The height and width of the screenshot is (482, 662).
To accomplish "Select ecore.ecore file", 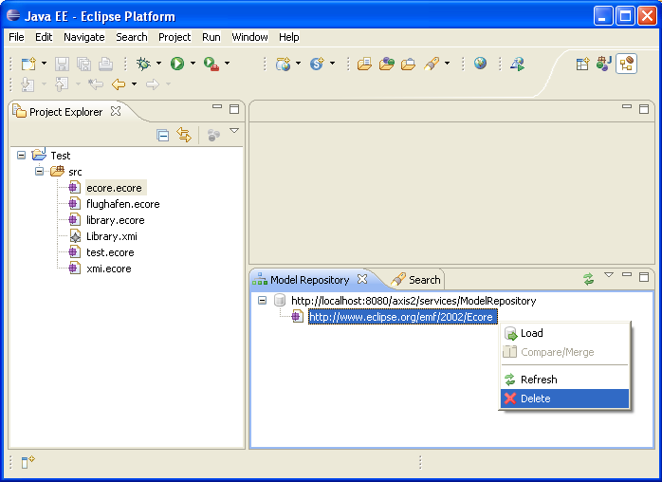I will coord(114,188).
